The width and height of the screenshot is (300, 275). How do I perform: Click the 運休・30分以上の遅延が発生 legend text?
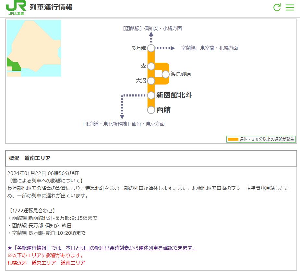(x=267, y=139)
